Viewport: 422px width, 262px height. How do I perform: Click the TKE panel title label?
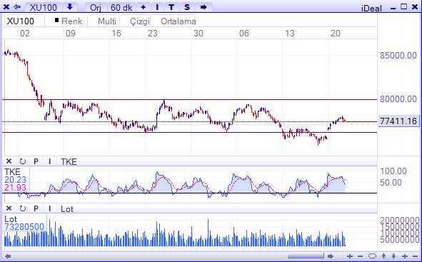(69, 161)
